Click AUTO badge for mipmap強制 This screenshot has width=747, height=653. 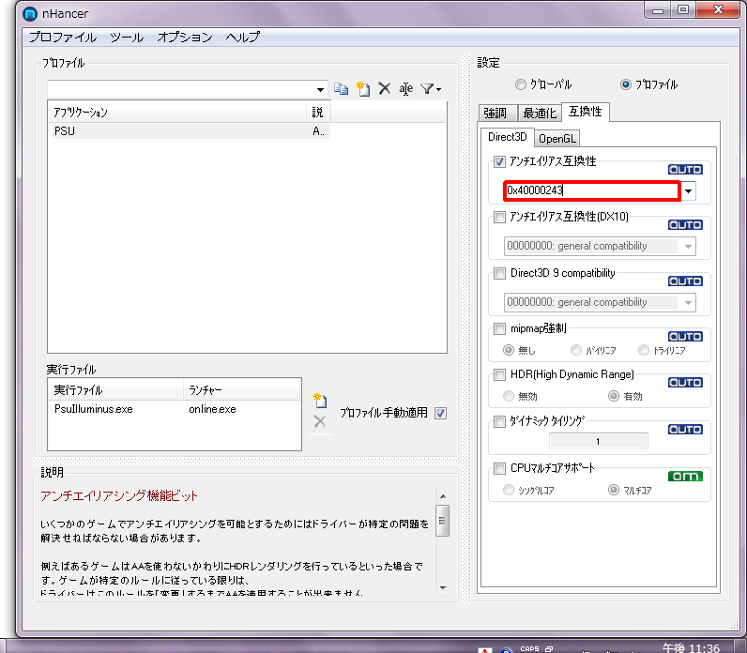[x=685, y=337]
